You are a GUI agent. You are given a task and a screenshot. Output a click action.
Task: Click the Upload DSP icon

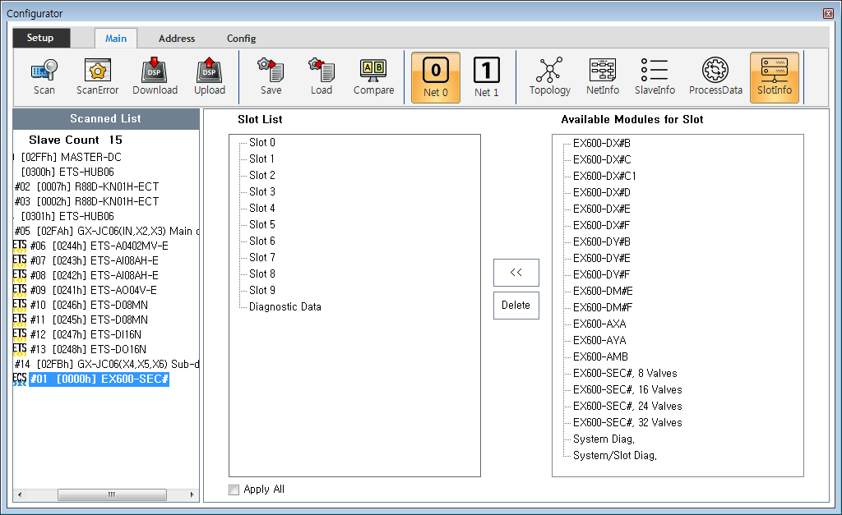210,77
